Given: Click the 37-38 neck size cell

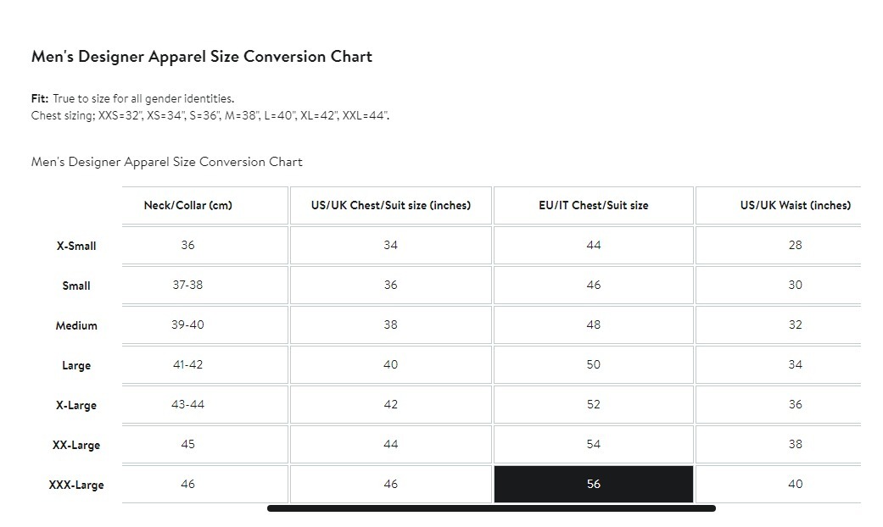Looking at the screenshot, I should tap(187, 285).
